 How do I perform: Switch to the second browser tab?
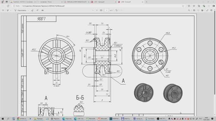click(50, 2)
